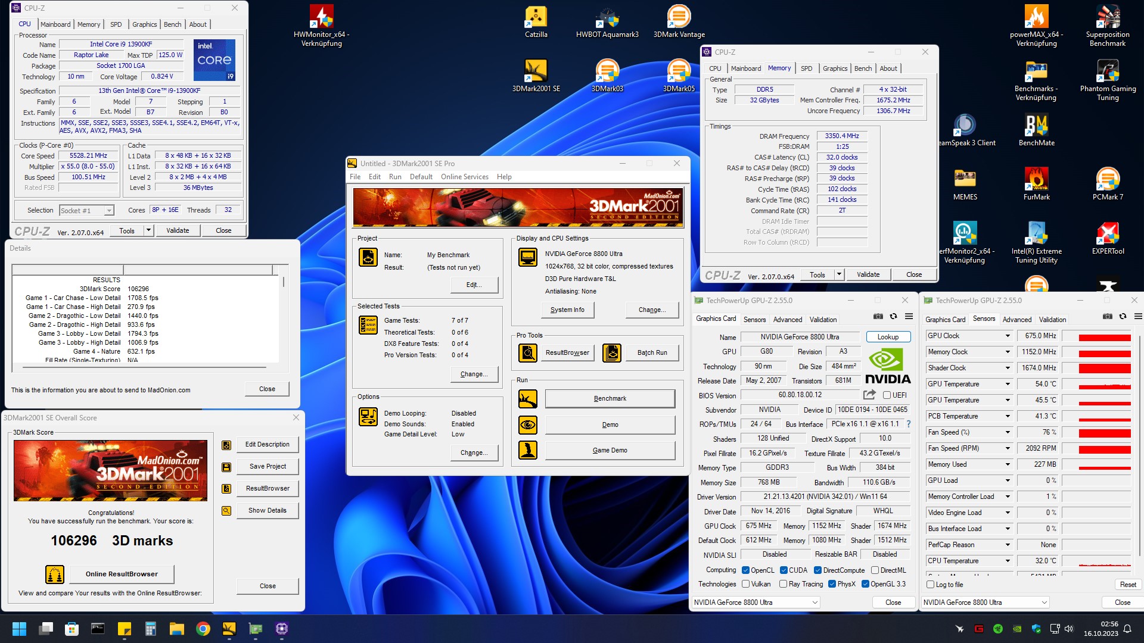Image resolution: width=1144 pixels, height=643 pixels.
Task: Open the HWMonitor_x64 desktop shortcut
Action: (x=321, y=26)
